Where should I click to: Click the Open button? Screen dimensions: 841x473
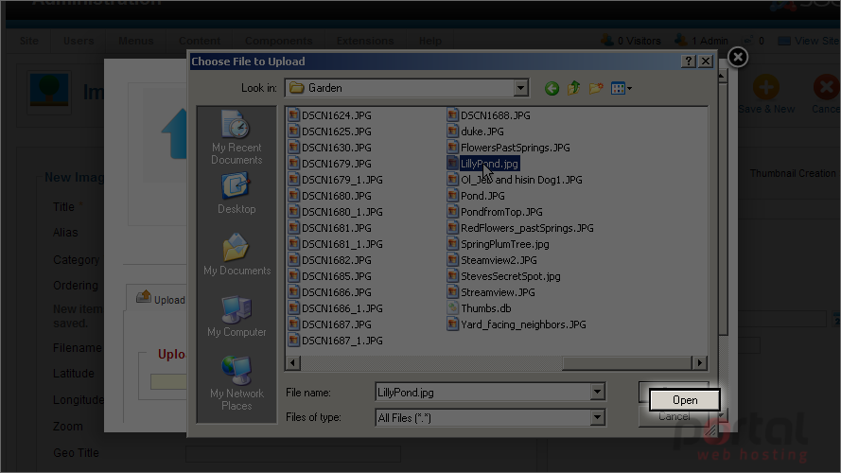tap(684, 400)
